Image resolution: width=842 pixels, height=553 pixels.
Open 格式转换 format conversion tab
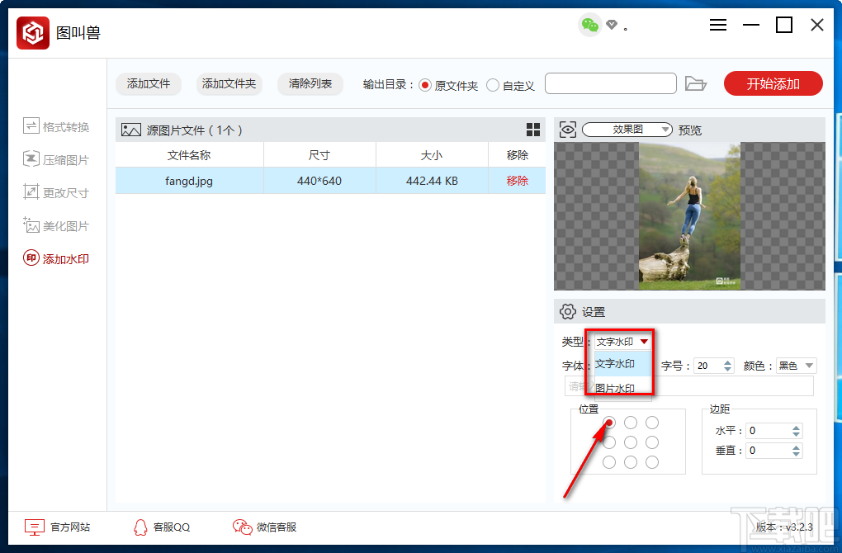click(x=56, y=127)
